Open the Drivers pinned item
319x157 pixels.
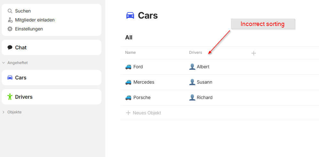tap(52, 97)
